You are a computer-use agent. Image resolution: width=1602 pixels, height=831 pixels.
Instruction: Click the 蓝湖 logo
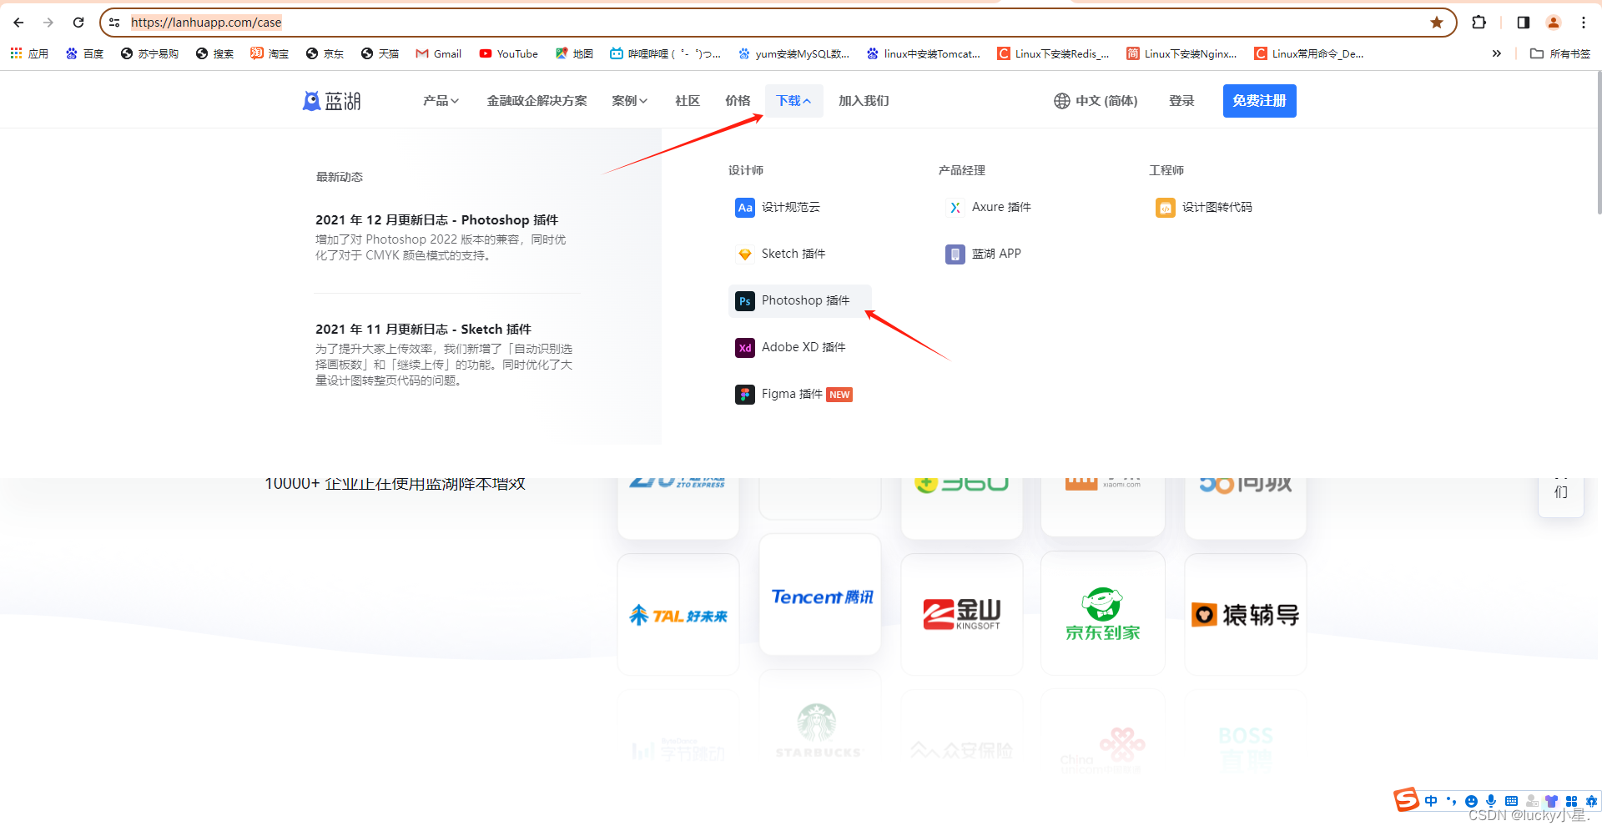(x=332, y=101)
